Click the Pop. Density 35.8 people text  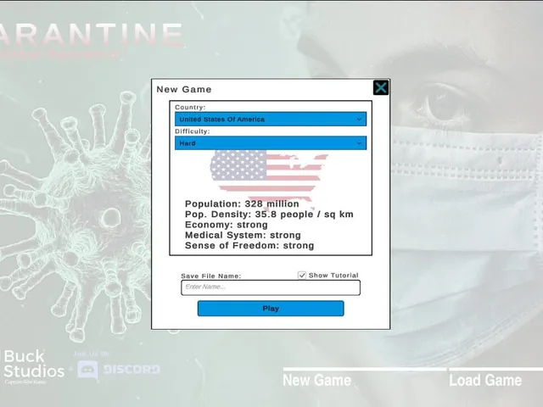click(x=269, y=215)
